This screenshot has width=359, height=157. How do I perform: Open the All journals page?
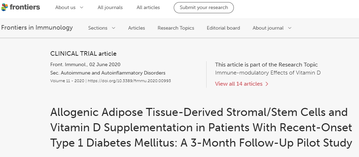[110, 8]
